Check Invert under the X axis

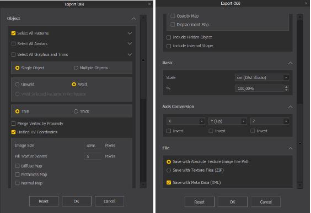point(169,131)
